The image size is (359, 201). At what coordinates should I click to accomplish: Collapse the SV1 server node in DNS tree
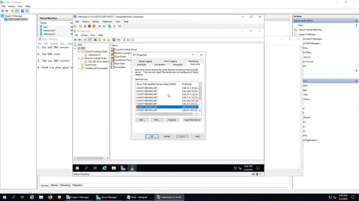click(x=75, y=49)
